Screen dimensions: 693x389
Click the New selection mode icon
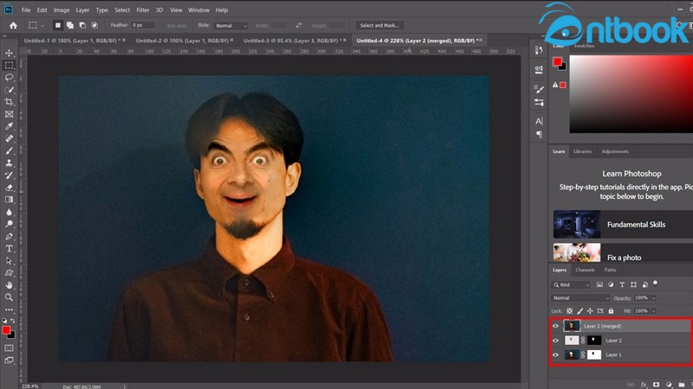(58, 26)
